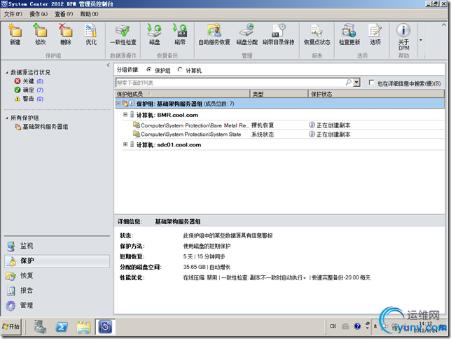Filter by 关键 (0) critical status
The image size is (451, 339).
[29, 81]
